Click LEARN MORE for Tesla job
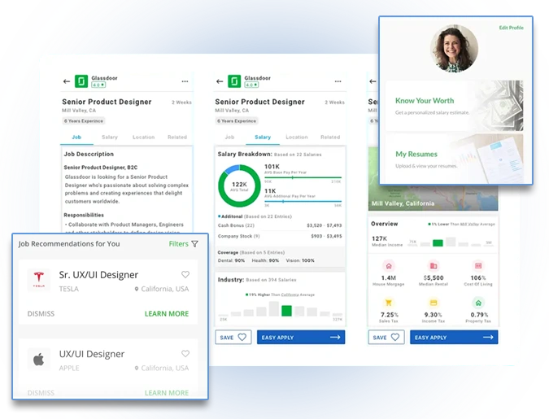This screenshot has width=549, height=419. click(167, 314)
